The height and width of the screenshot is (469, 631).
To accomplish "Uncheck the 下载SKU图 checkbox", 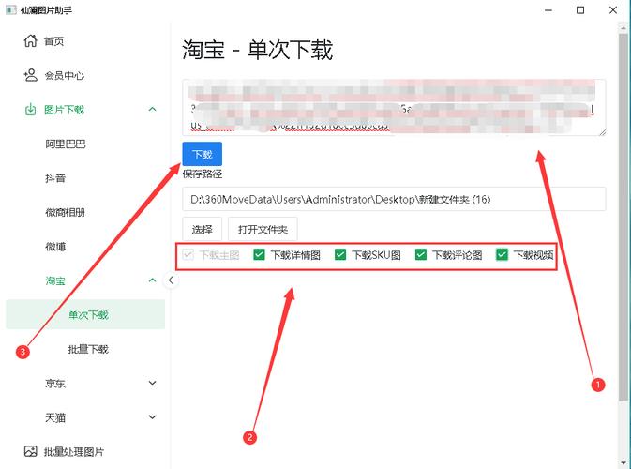I will pos(340,254).
